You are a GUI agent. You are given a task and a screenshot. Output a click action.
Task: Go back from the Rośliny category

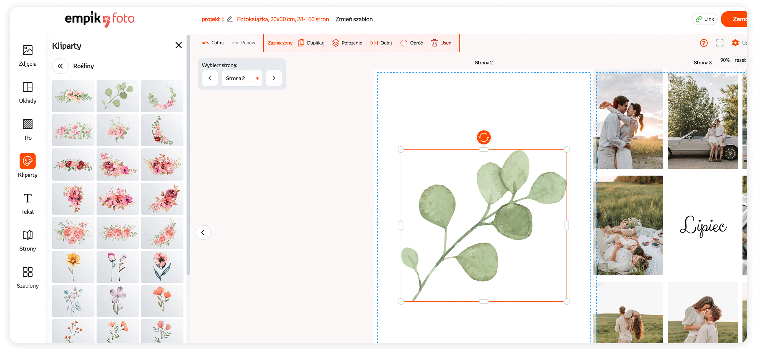pyautogui.click(x=60, y=66)
